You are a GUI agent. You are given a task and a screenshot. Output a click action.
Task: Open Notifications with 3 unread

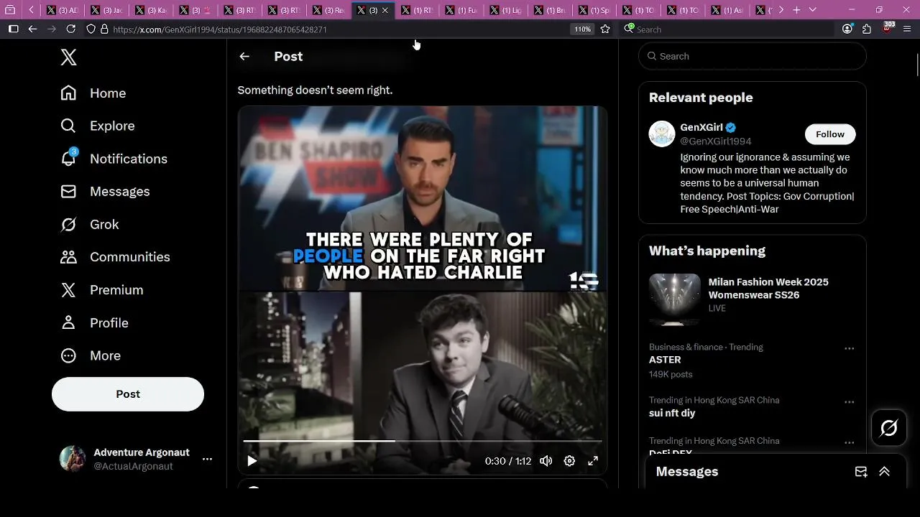coord(114,159)
